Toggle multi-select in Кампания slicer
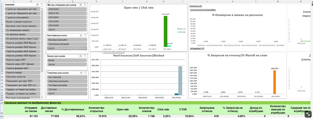Screen dimensions: 313x119 tap(38, 4)
